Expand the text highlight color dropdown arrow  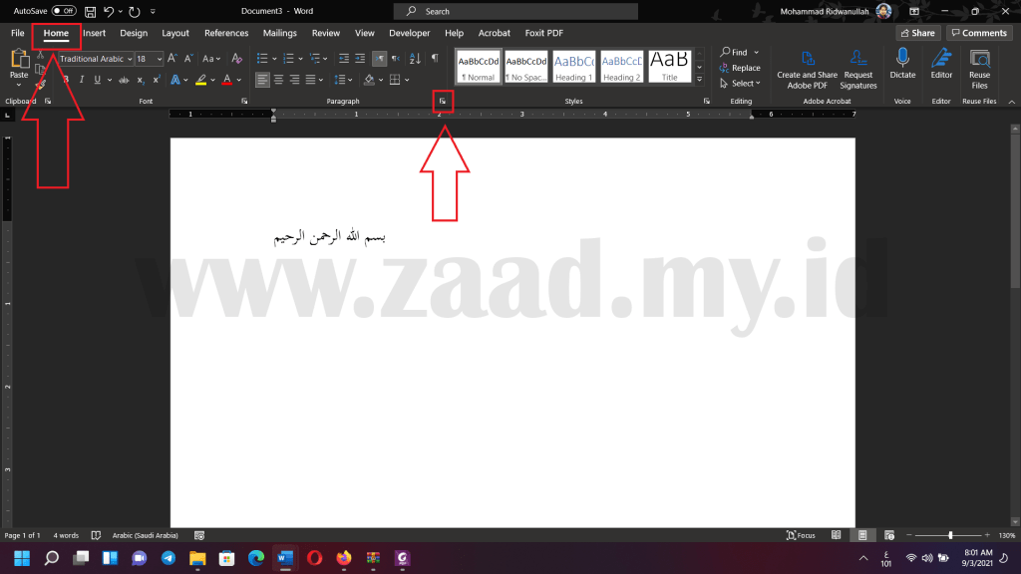coord(212,79)
